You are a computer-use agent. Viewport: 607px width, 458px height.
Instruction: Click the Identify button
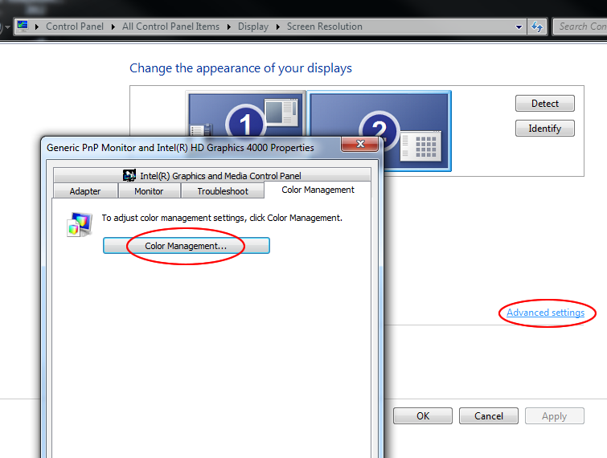(x=544, y=128)
